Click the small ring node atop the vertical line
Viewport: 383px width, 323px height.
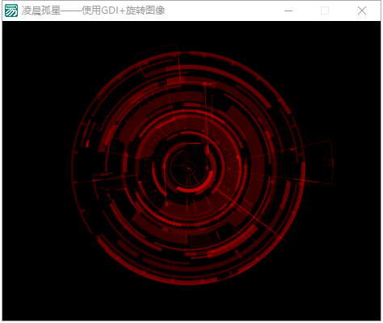(204, 84)
